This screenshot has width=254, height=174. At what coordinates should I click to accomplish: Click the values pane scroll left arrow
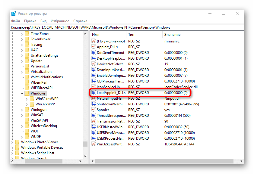(x=93, y=161)
